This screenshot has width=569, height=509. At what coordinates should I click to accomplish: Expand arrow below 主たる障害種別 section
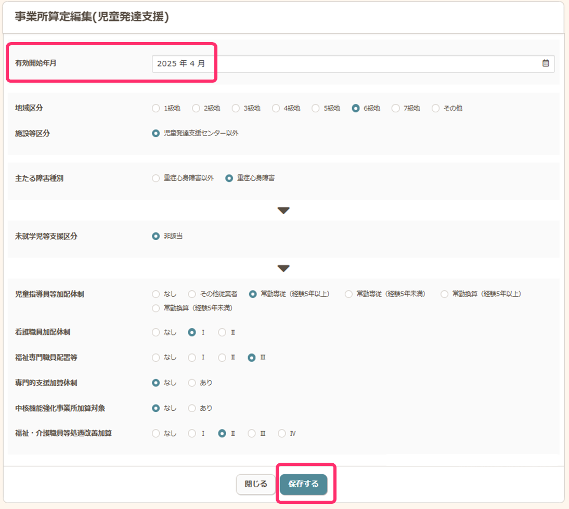[x=283, y=211]
